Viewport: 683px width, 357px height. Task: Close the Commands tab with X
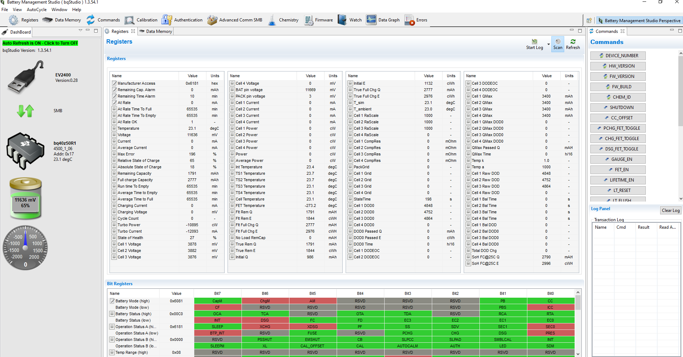[623, 31]
